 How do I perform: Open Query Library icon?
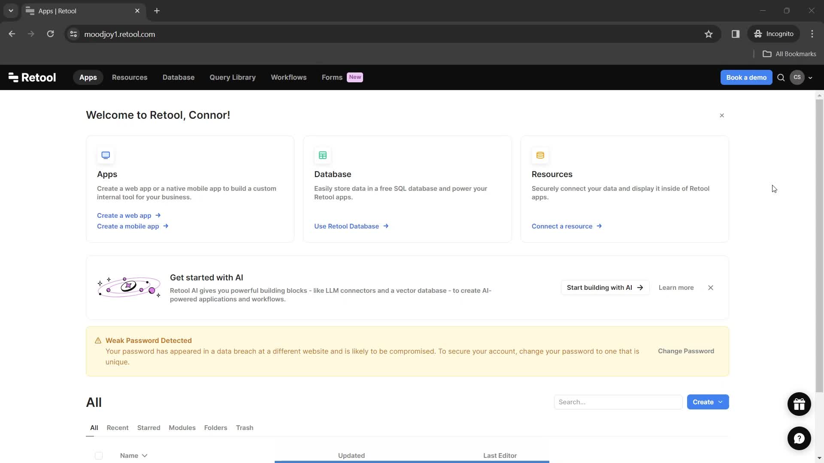(233, 78)
